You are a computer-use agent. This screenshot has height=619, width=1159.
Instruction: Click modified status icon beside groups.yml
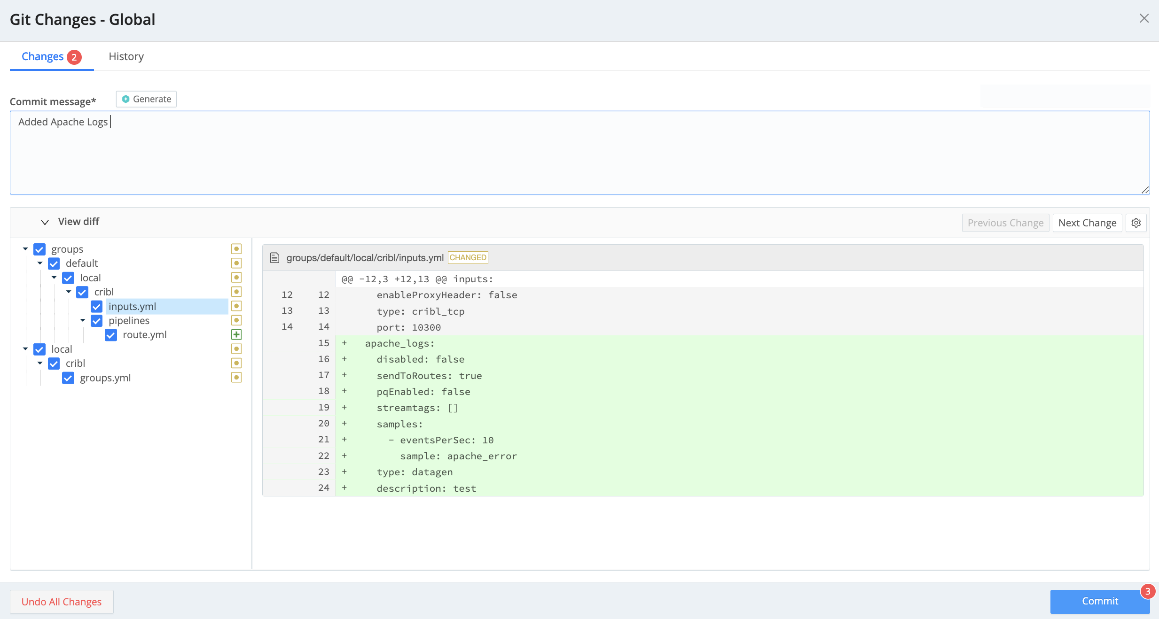[236, 378]
